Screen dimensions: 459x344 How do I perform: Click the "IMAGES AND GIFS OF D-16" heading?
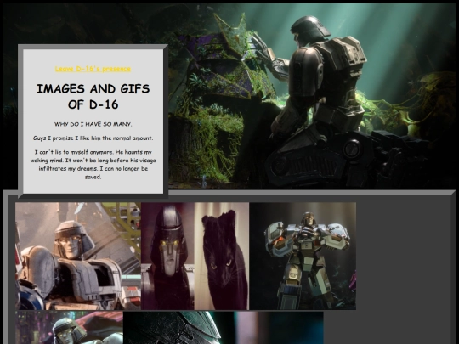tap(93, 97)
